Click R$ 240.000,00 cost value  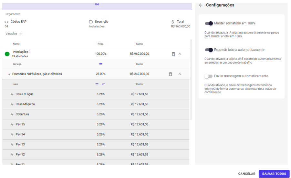tap(140, 74)
